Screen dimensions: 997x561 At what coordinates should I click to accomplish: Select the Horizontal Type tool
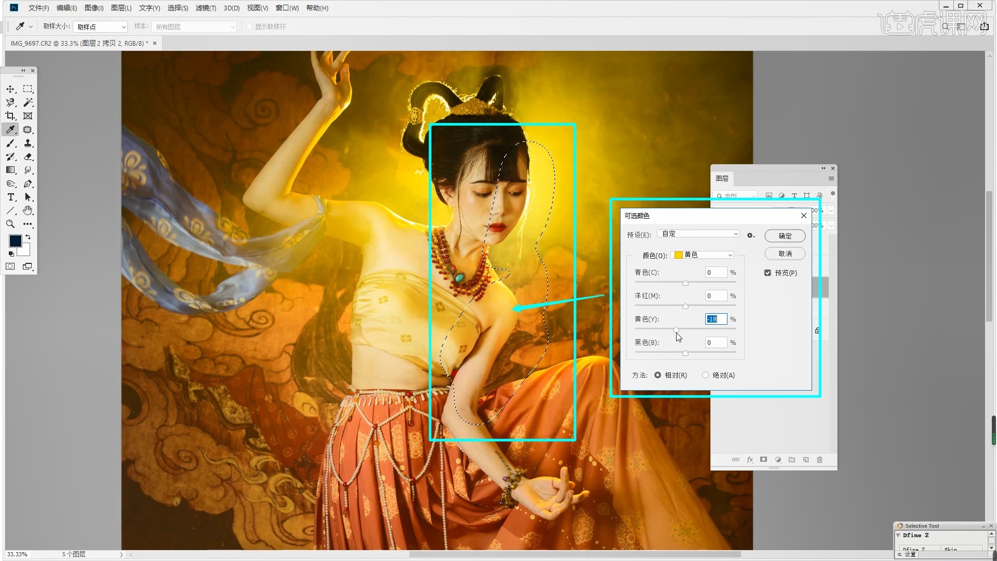point(10,197)
